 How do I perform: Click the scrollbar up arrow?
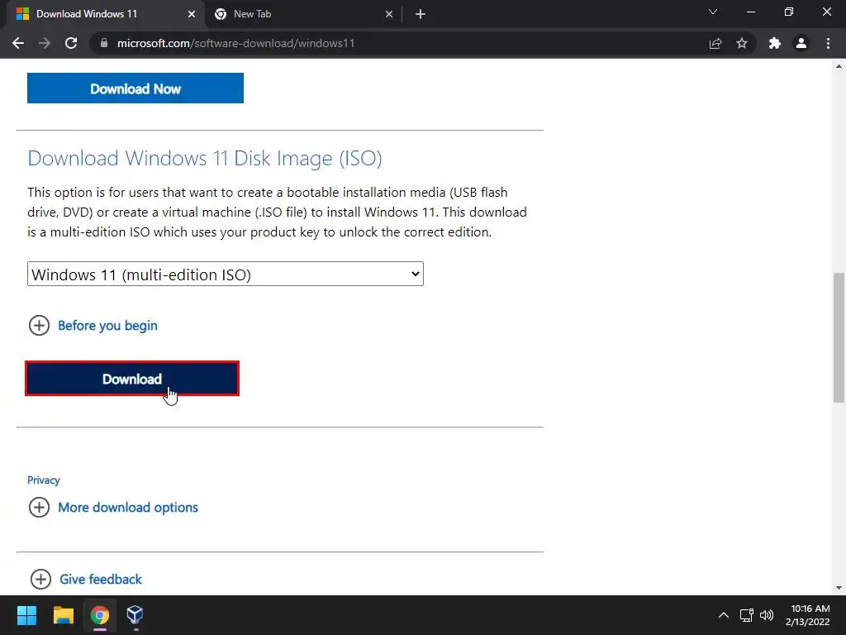coord(839,66)
